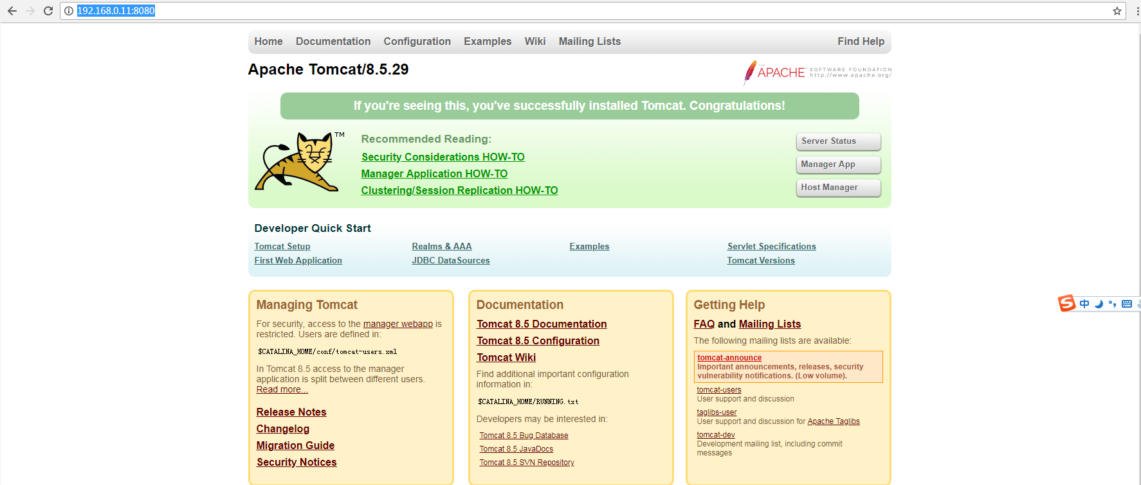Screen dimensions: 1141x485
Task: Open the FAQ link in Getting Help
Action: tap(704, 324)
